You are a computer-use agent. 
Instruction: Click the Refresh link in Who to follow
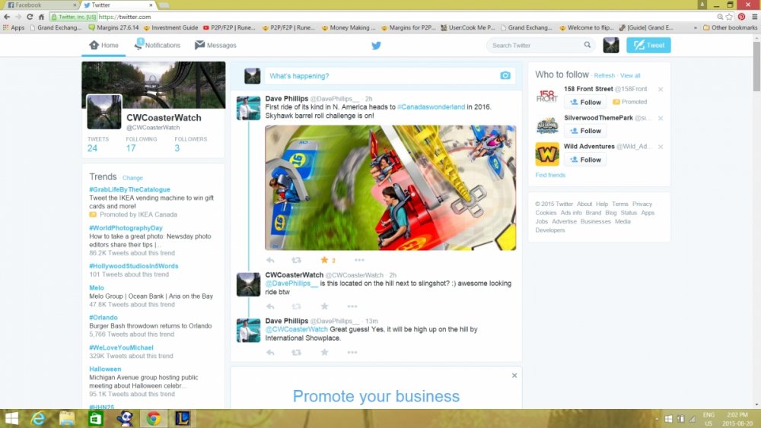point(604,75)
